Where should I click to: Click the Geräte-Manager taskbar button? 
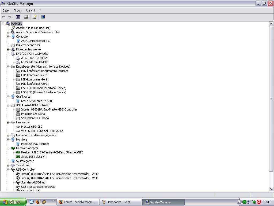tap(163, 202)
